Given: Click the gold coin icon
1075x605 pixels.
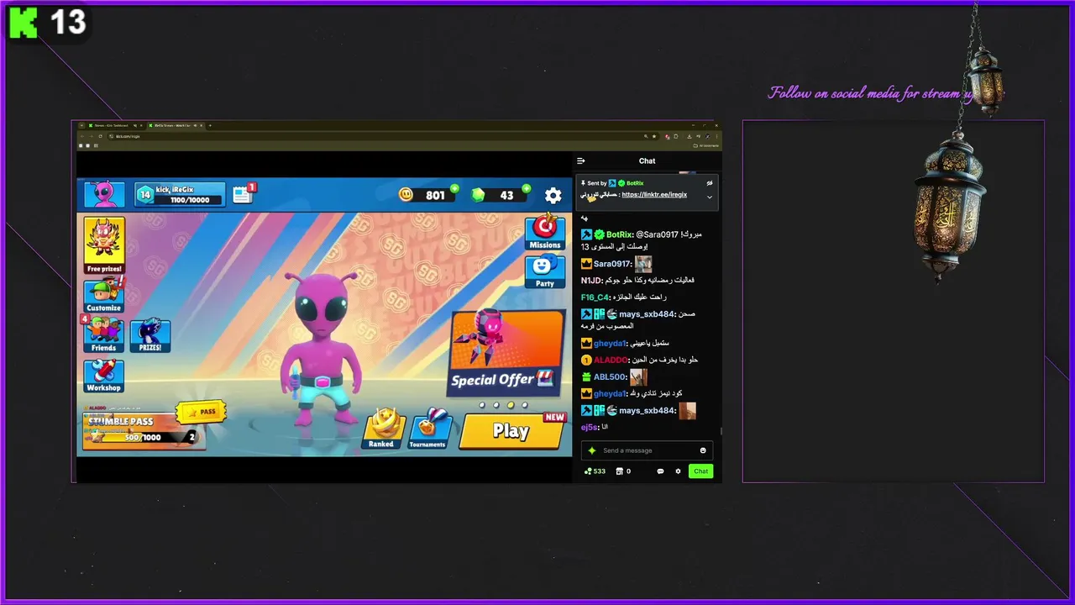Looking at the screenshot, I should [x=406, y=195].
